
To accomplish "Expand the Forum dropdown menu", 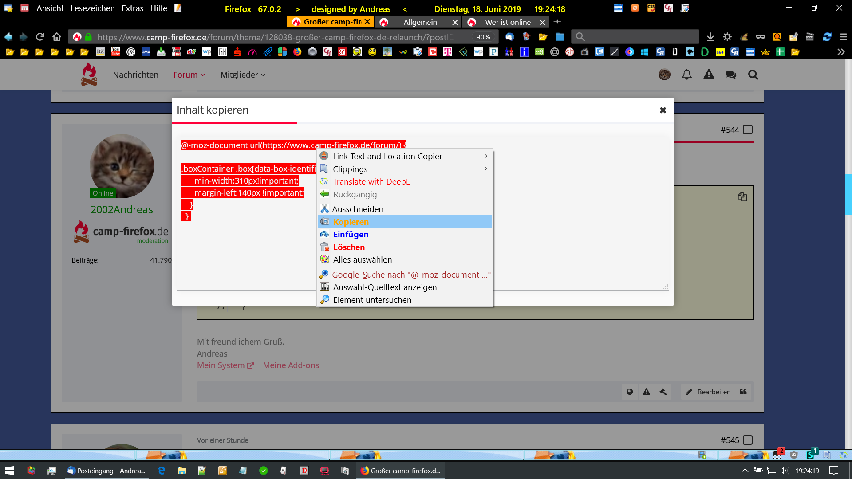I will point(189,75).
